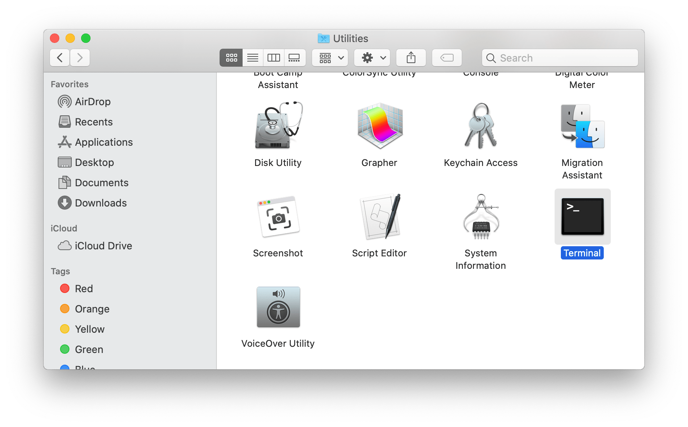Select Applications in the sidebar
688x427 pixels.
click(103, 142)
